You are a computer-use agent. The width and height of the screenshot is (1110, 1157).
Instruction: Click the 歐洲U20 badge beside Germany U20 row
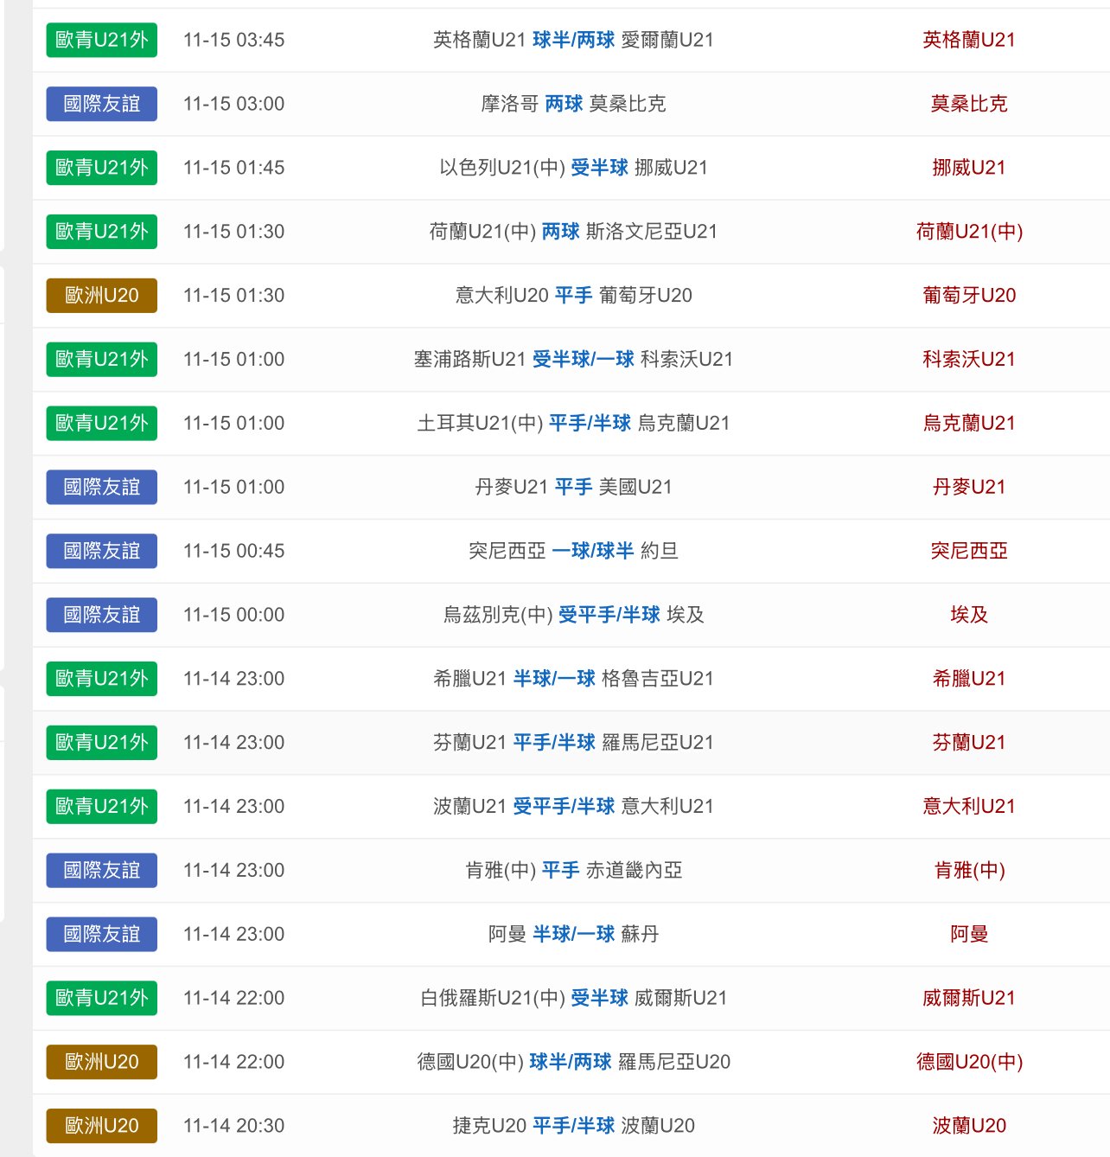(x=100, y=1062)
